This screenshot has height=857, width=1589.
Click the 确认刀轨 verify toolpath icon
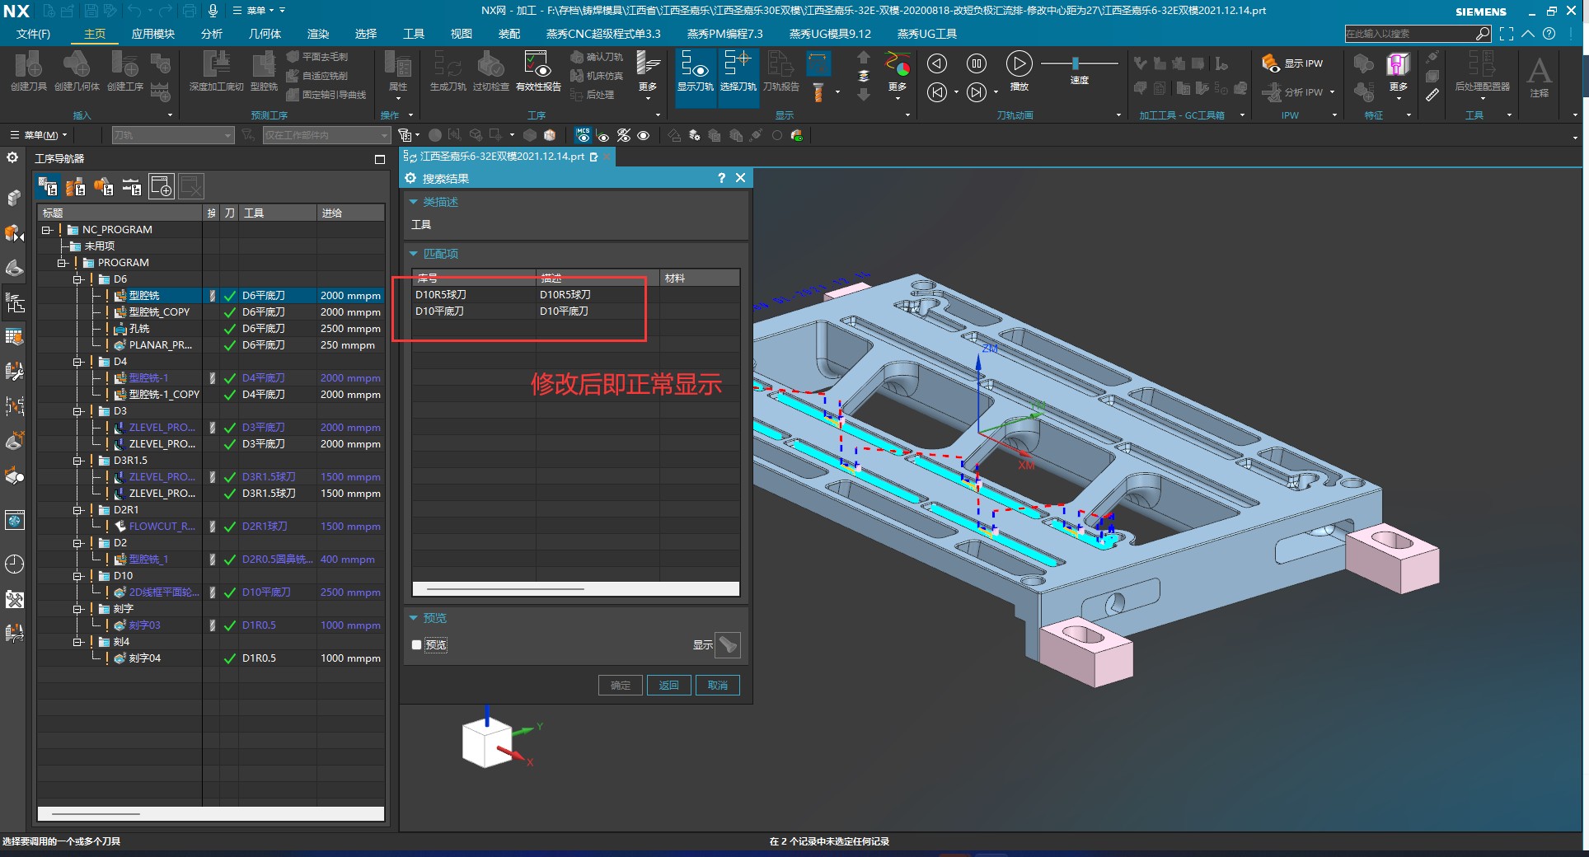pyautogui.click(x=598, y=57)
